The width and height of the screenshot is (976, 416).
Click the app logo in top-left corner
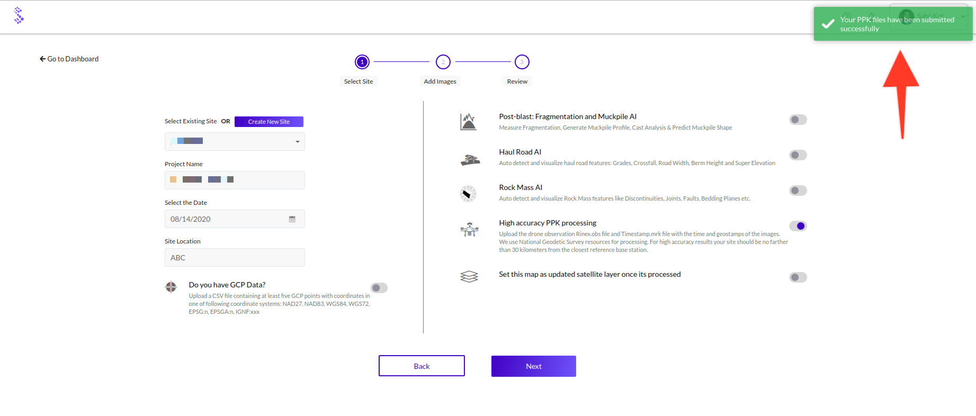(x=19, y=16)
